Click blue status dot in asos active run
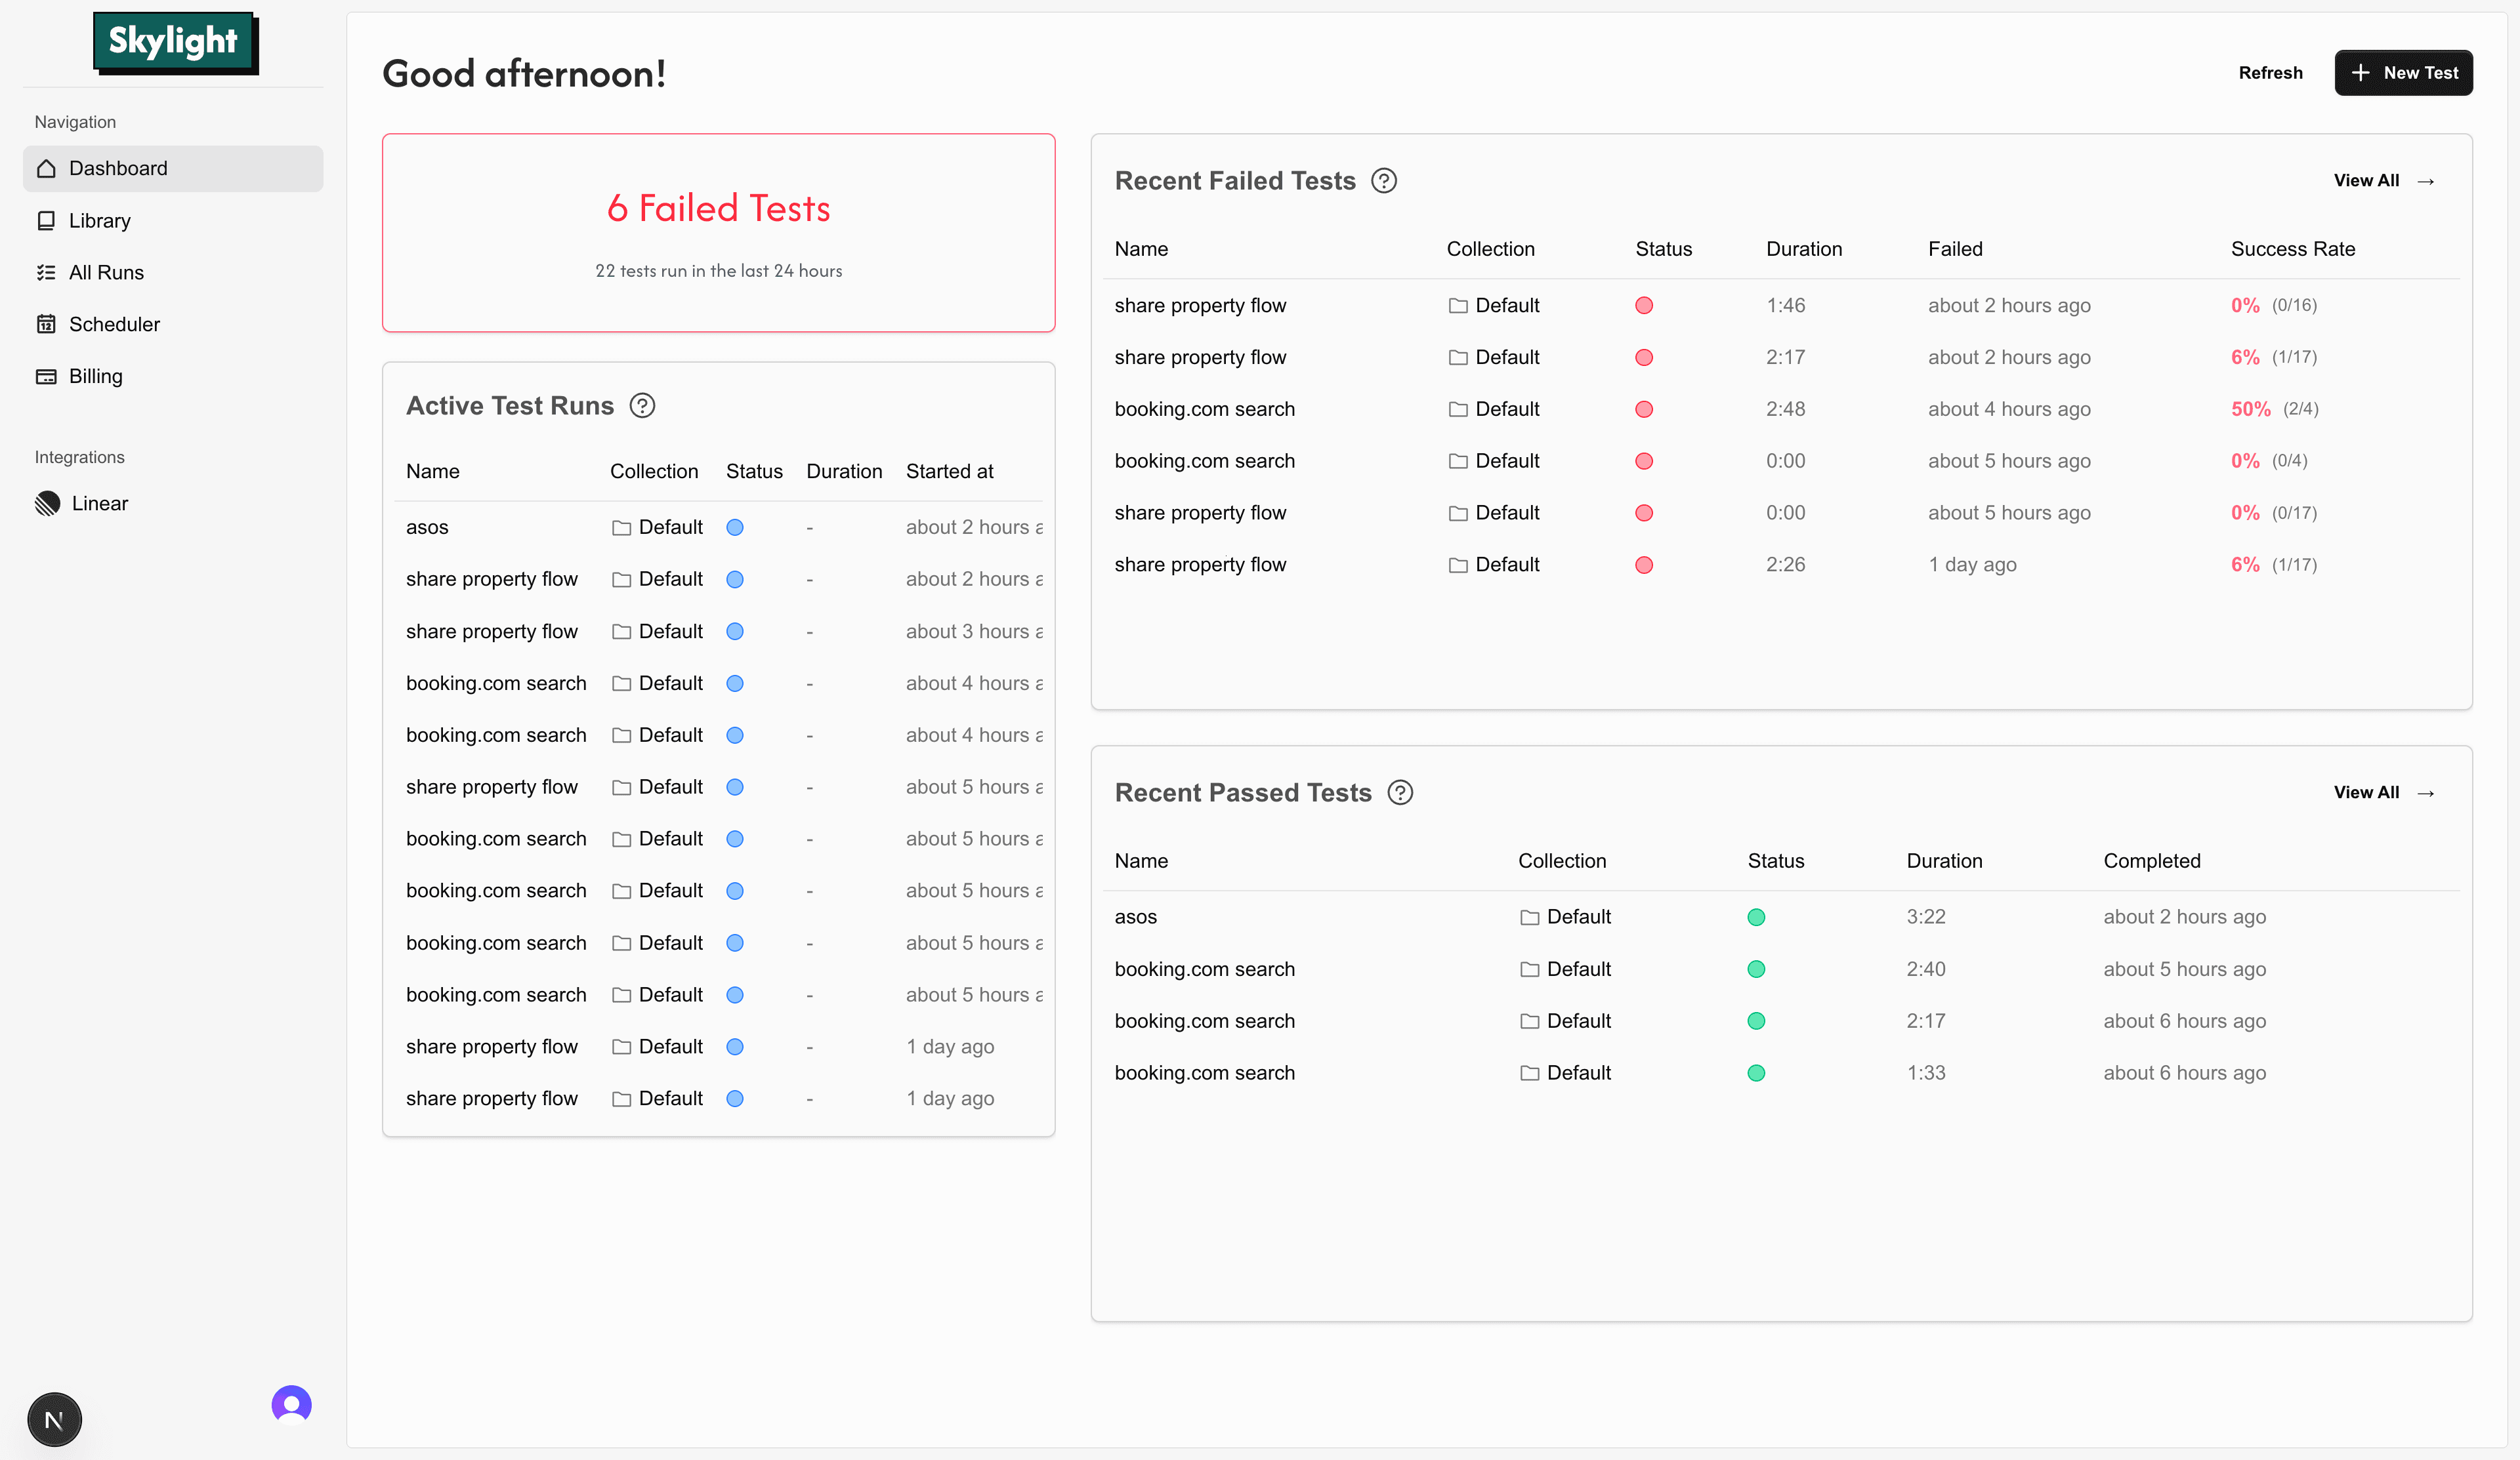Image resolution: width=2520 pixels, height=1460 pixels. tap(735, 527)
